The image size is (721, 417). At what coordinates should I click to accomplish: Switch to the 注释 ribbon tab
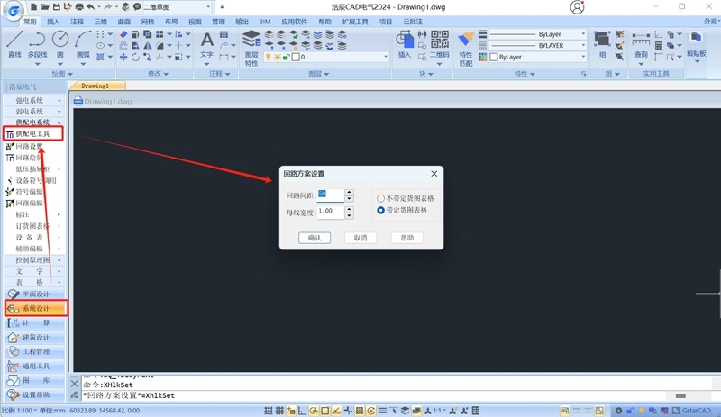pyautogui.click(x=77, y=22)
